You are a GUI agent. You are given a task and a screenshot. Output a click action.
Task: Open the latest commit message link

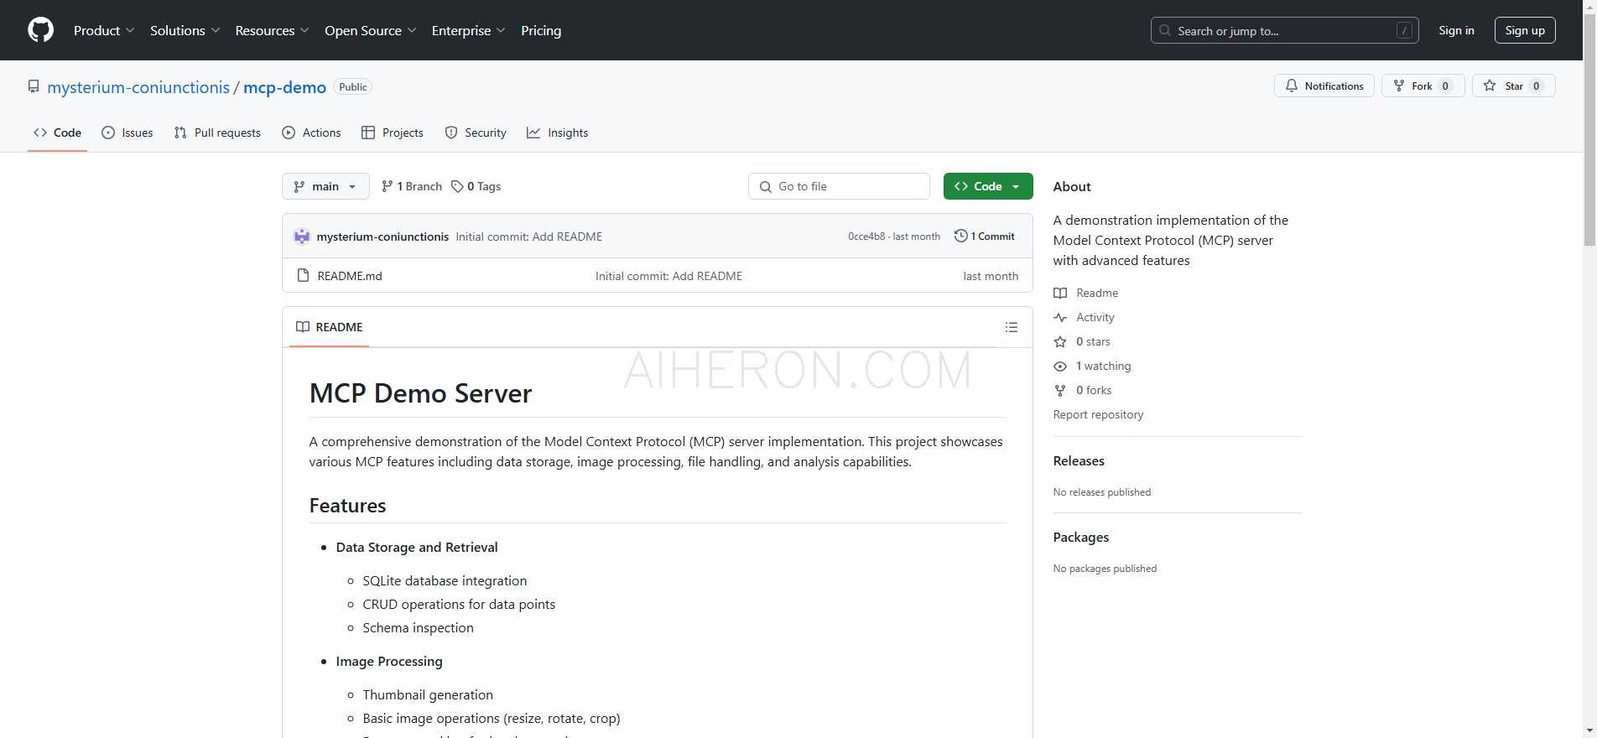pos(529,236)
